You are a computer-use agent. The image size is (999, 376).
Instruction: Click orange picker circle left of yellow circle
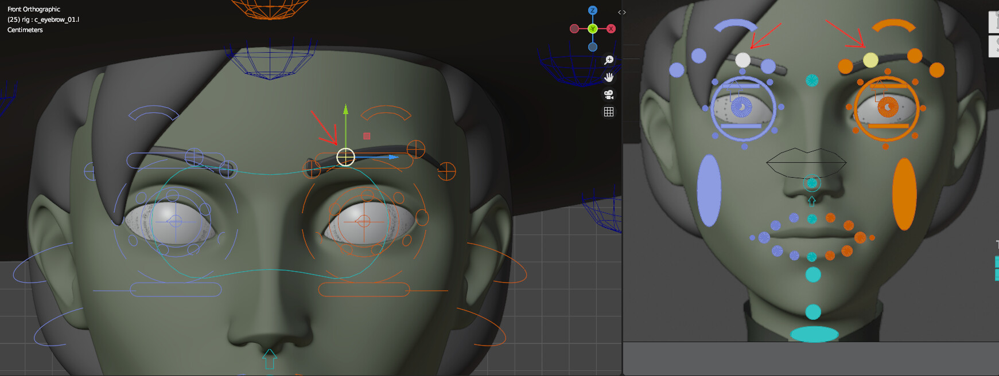(x=845, y=66)
